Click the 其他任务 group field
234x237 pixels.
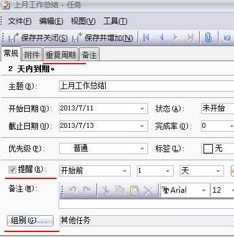(x=146, y=221)
